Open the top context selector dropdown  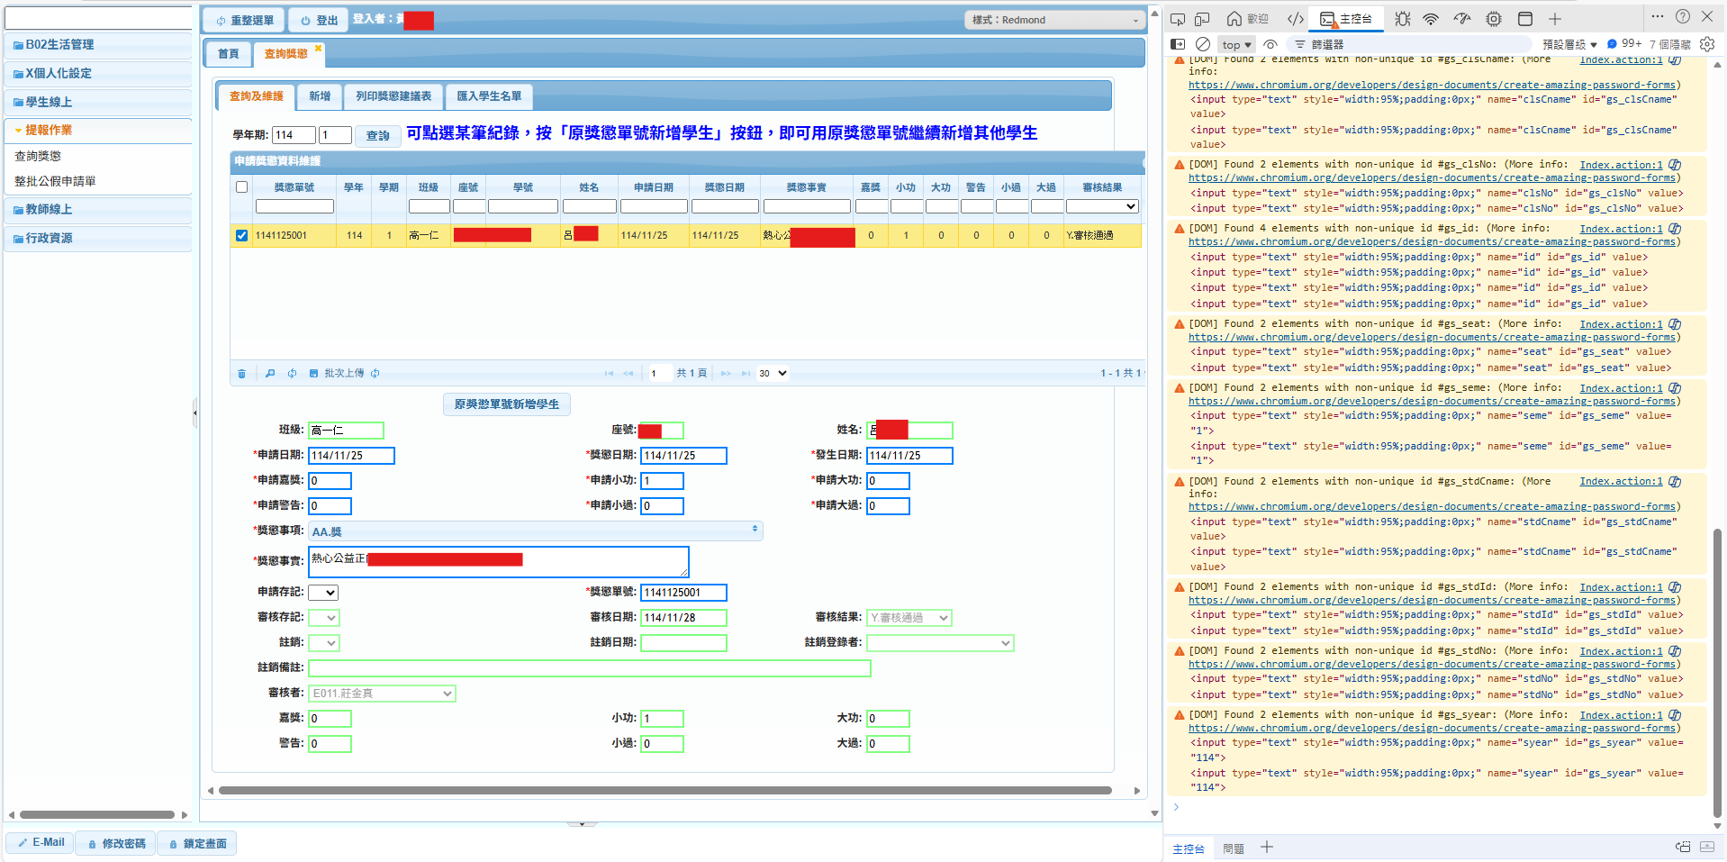point(1237,44)
